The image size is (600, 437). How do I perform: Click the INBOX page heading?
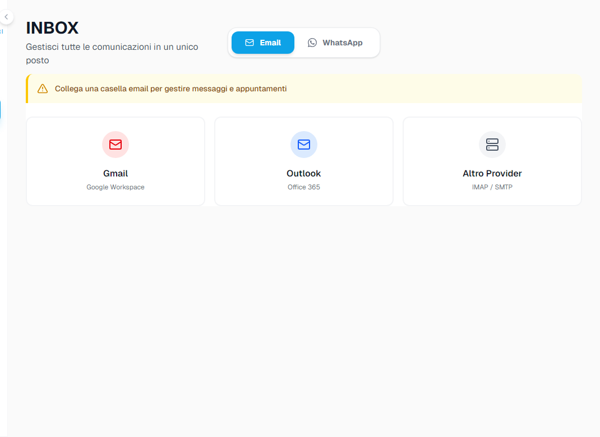[52, 27]
